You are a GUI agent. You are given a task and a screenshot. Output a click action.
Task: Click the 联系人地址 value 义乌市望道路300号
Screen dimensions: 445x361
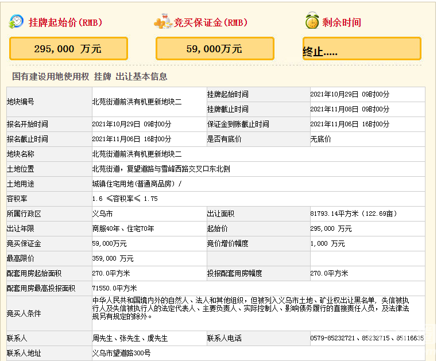[x=121, y=354]
